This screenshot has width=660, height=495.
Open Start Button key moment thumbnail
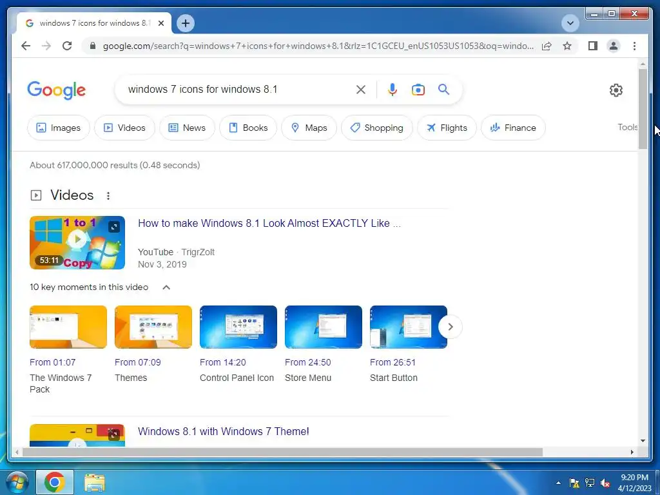[408, 327]
